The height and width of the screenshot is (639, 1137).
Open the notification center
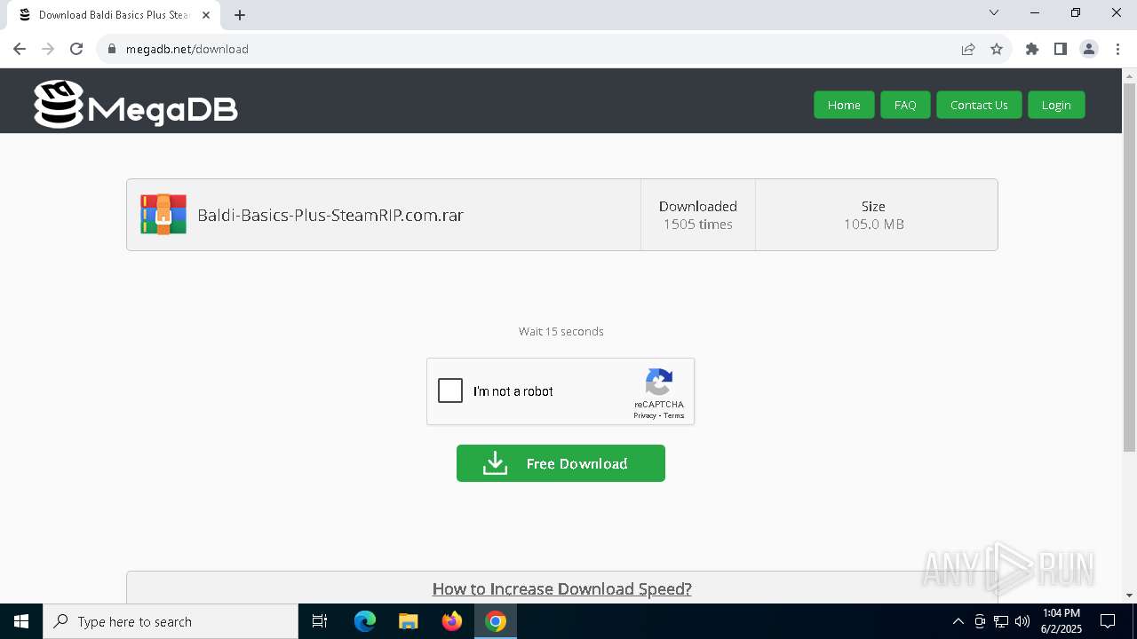point(1108,621)
